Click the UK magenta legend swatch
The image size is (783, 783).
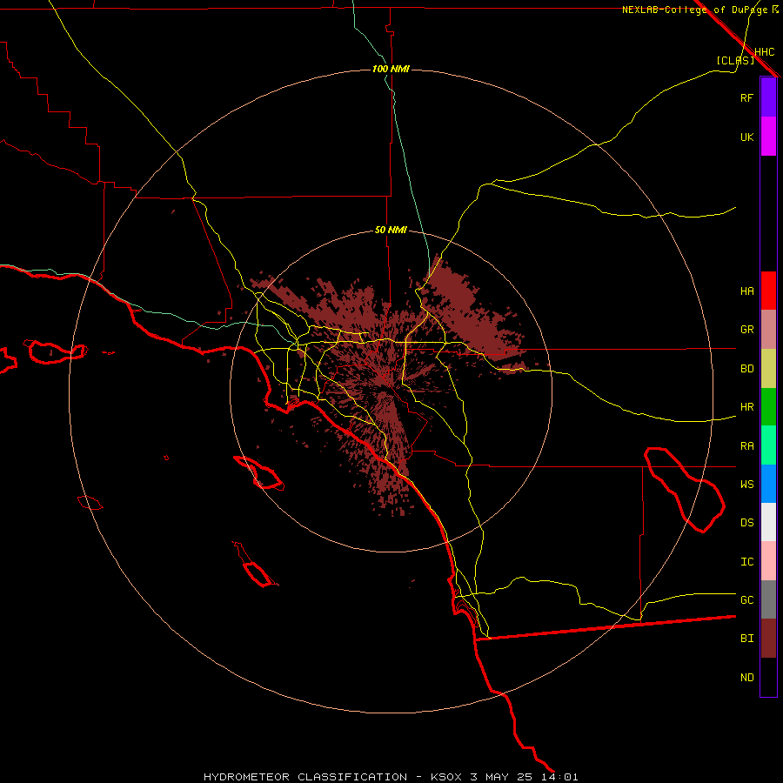768,137
